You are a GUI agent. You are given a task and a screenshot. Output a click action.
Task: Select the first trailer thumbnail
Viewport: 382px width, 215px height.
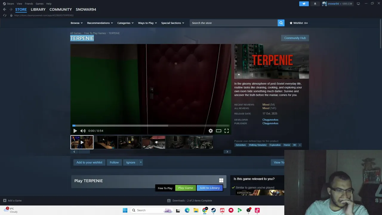[82, 142]
